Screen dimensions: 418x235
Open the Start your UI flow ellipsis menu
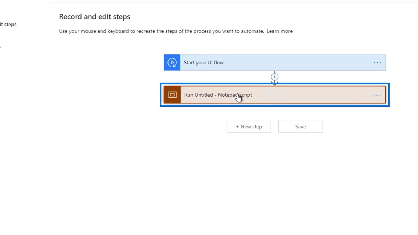pyautogui.click(x=377, y=63)
